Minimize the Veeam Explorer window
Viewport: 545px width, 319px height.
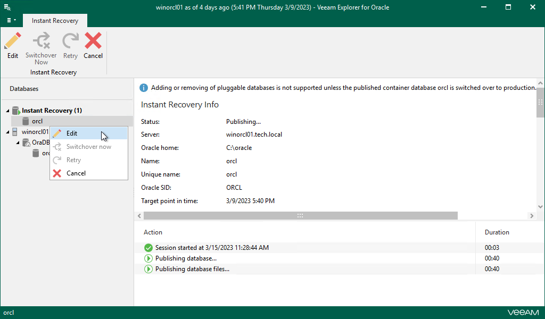[483, 7]
